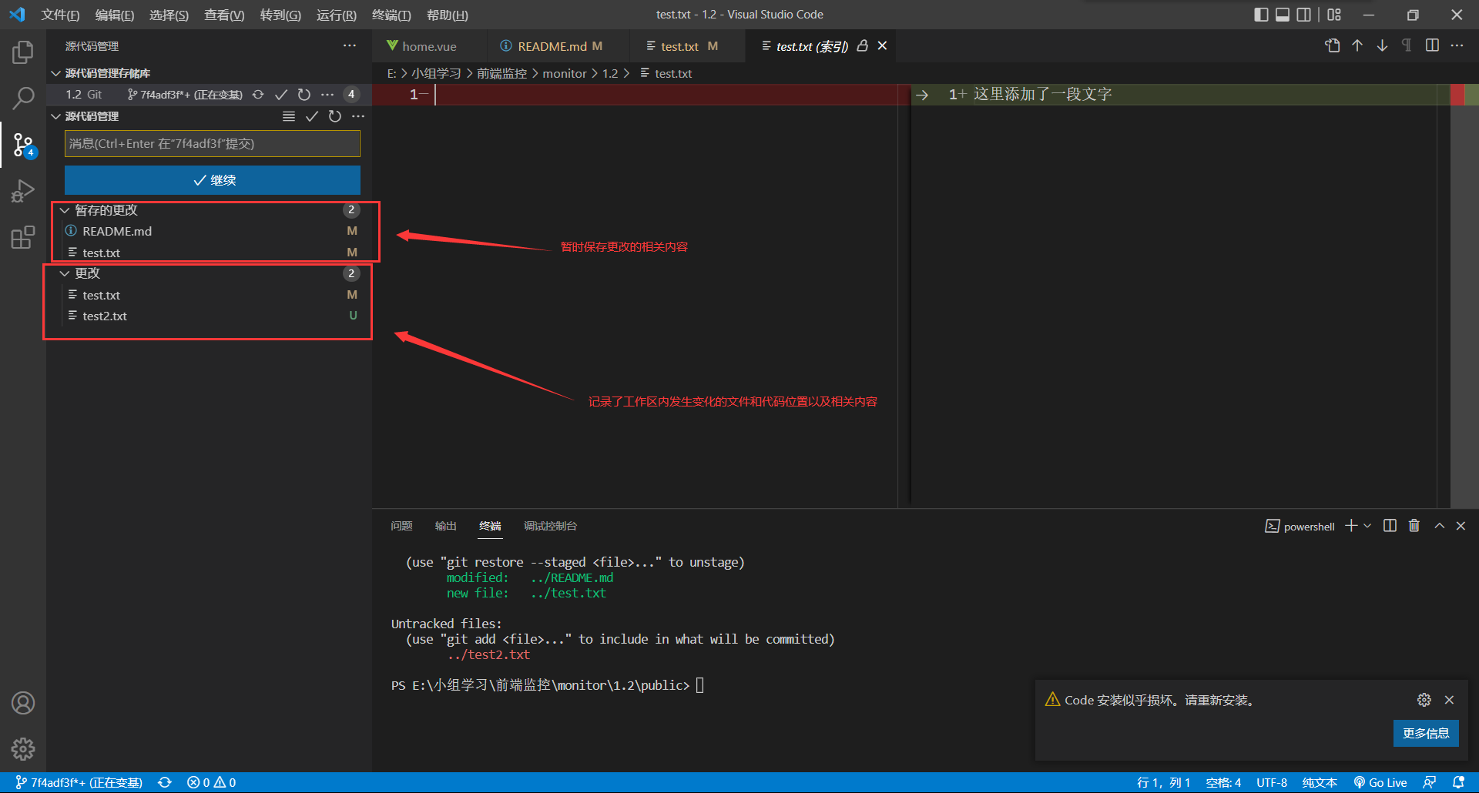Open more actions of source control section
This screenshot has width=1479, height=793.
point(358,116)
